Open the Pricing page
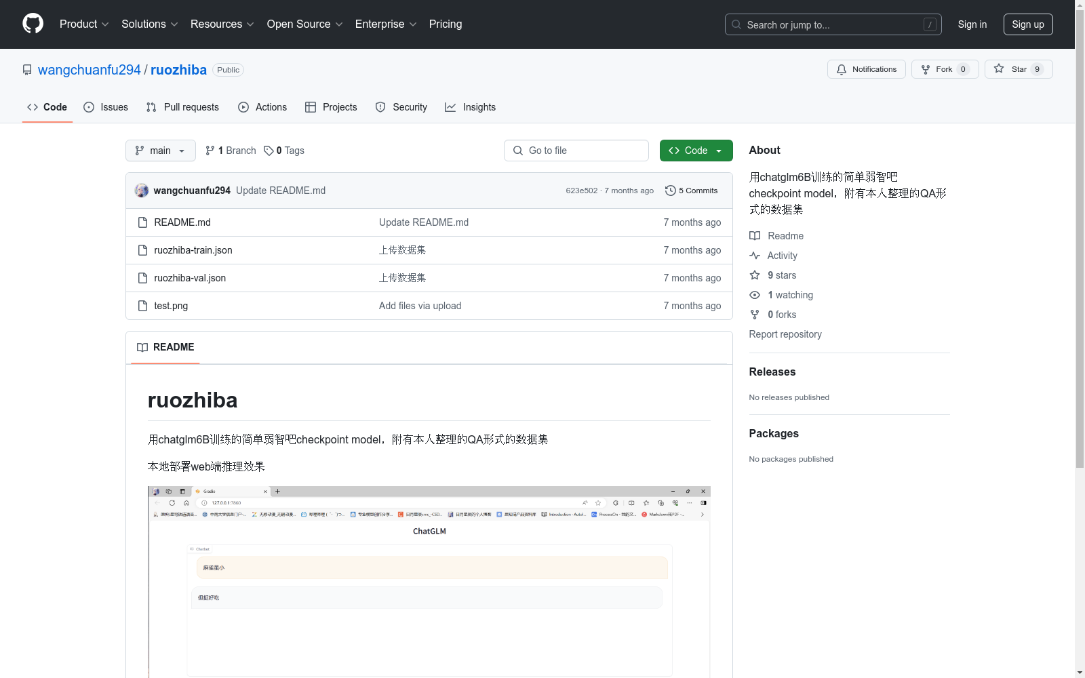This screenshot has height=678, width=1085. coord(446,24)
